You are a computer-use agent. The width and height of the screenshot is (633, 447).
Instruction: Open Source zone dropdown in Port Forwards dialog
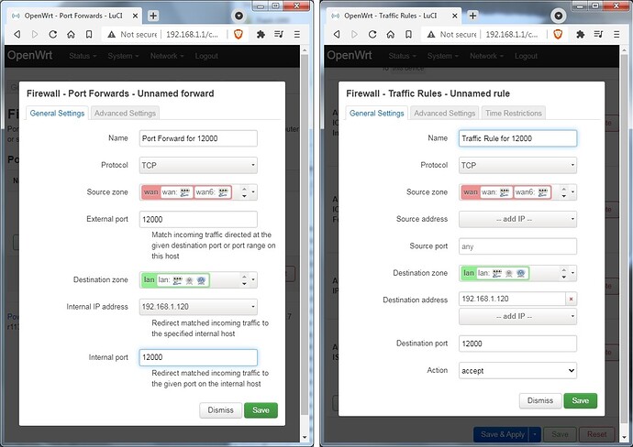pos(253,192)
